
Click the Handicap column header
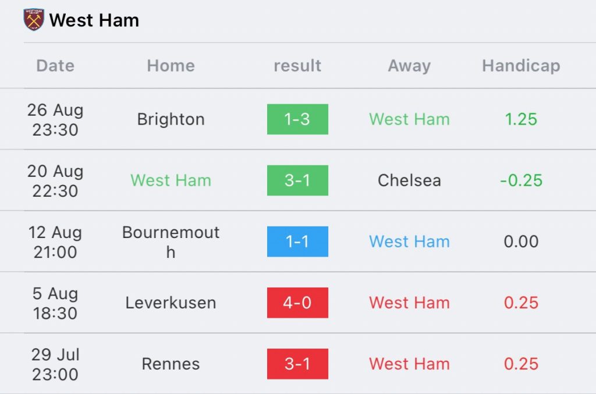point(521,66)
